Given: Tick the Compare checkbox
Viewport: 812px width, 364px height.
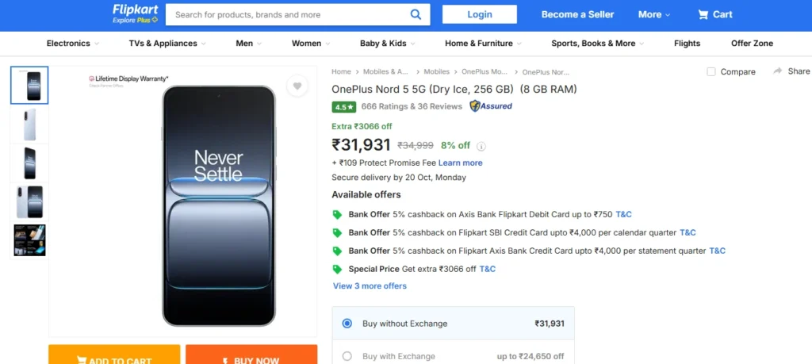Looking at the screenshot, I should coord(711,71).
